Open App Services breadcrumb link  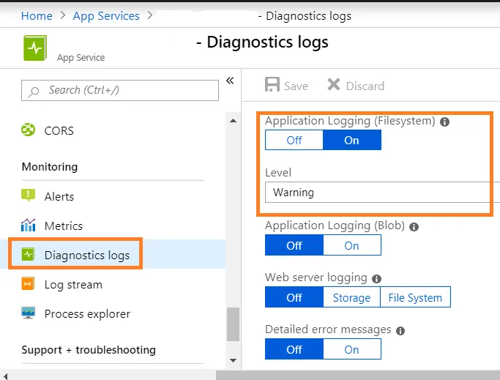pos(105,15)
